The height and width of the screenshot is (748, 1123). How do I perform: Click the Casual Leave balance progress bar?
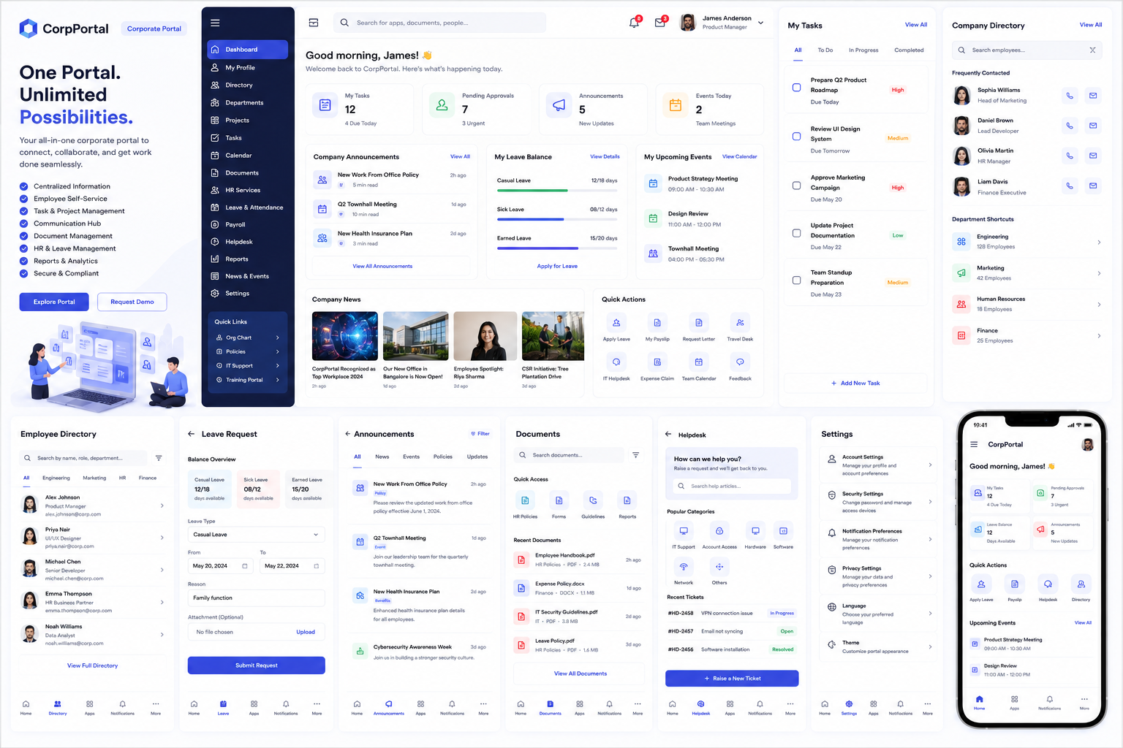pos(557,191)
